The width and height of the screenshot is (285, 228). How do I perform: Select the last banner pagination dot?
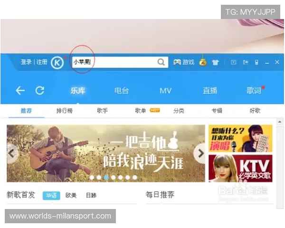[135, 177]
